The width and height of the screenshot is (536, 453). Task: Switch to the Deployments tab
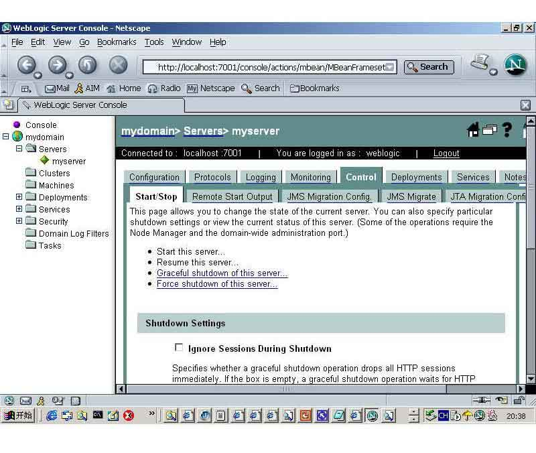click(x=416, y=177)
